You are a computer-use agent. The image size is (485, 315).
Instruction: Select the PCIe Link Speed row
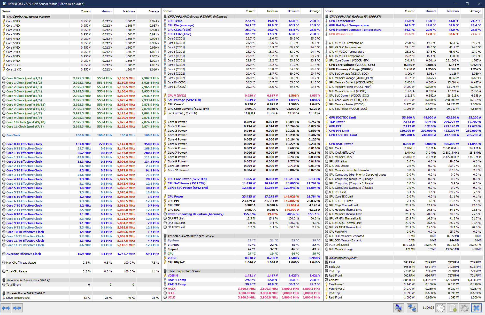point(404,245)
